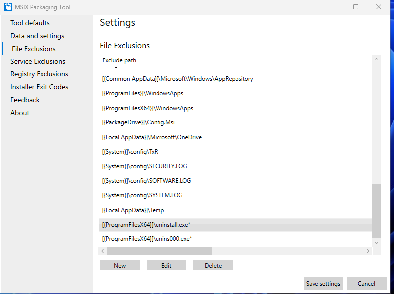
Task: Select the [{ProgramFilesX64}]\WindowsApps row
Action: 236,108
